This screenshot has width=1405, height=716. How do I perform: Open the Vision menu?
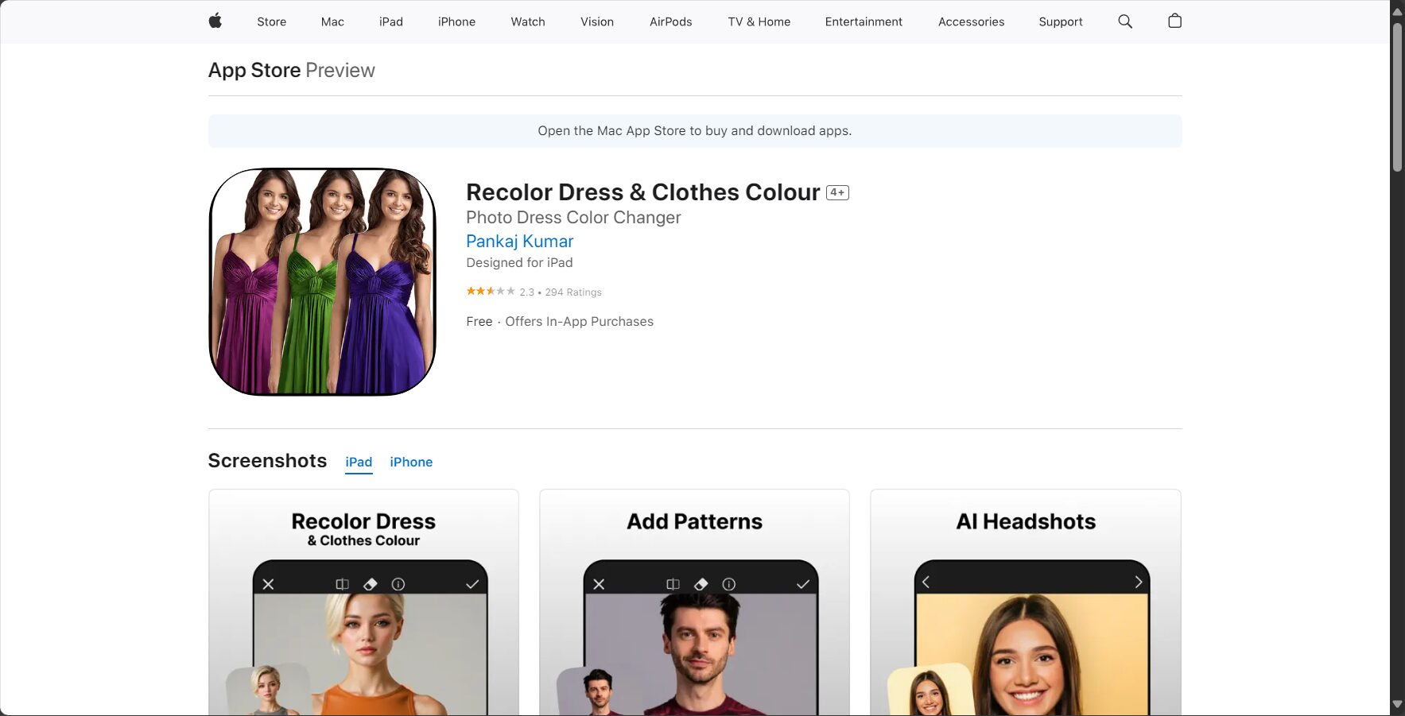coord(597,21)
